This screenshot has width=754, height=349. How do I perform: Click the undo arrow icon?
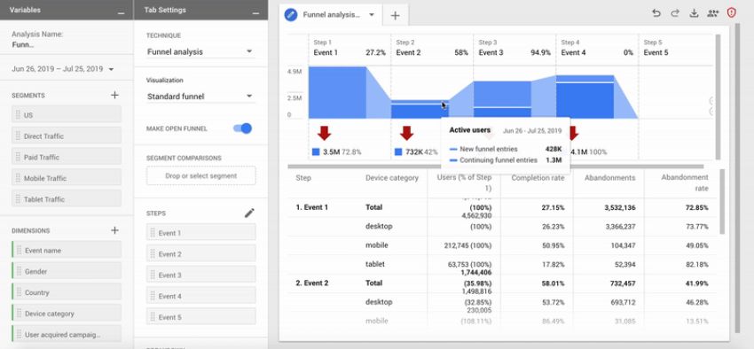[x=656, y=13]
